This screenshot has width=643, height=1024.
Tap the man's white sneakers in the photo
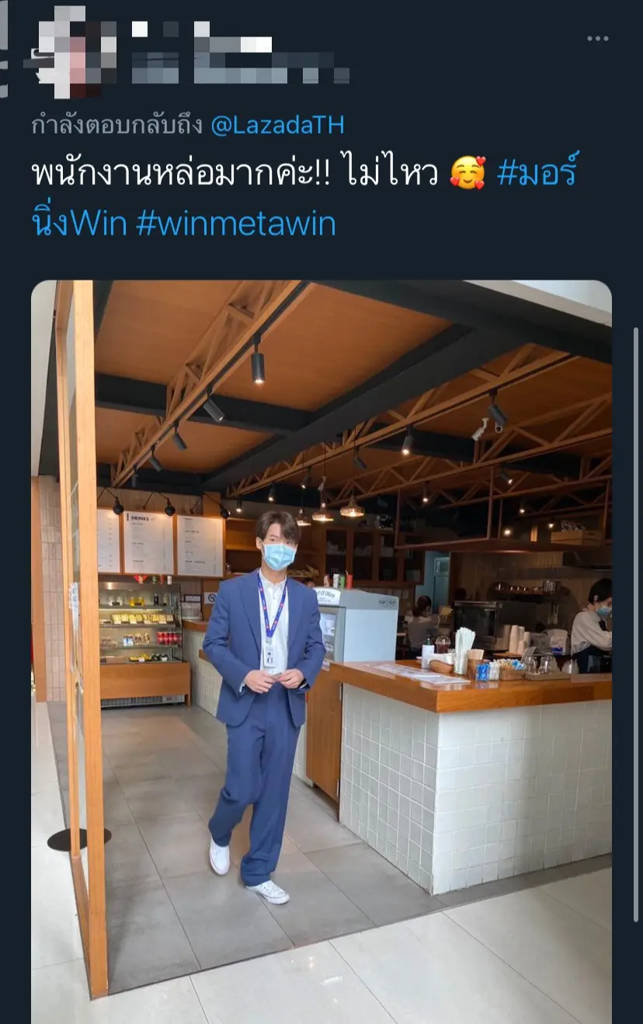[x=268, y=890]
